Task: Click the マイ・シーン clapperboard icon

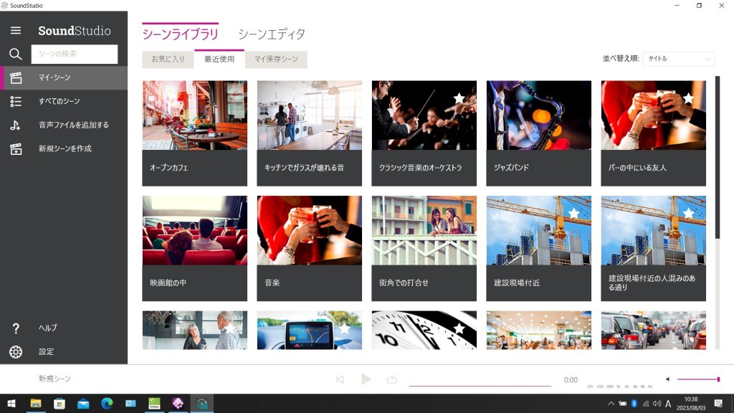Action: coord(16,77)
